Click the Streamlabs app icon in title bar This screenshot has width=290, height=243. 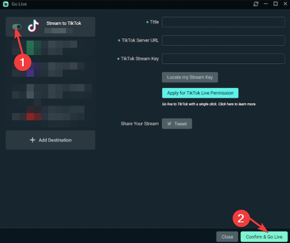[x=6, y=4]
